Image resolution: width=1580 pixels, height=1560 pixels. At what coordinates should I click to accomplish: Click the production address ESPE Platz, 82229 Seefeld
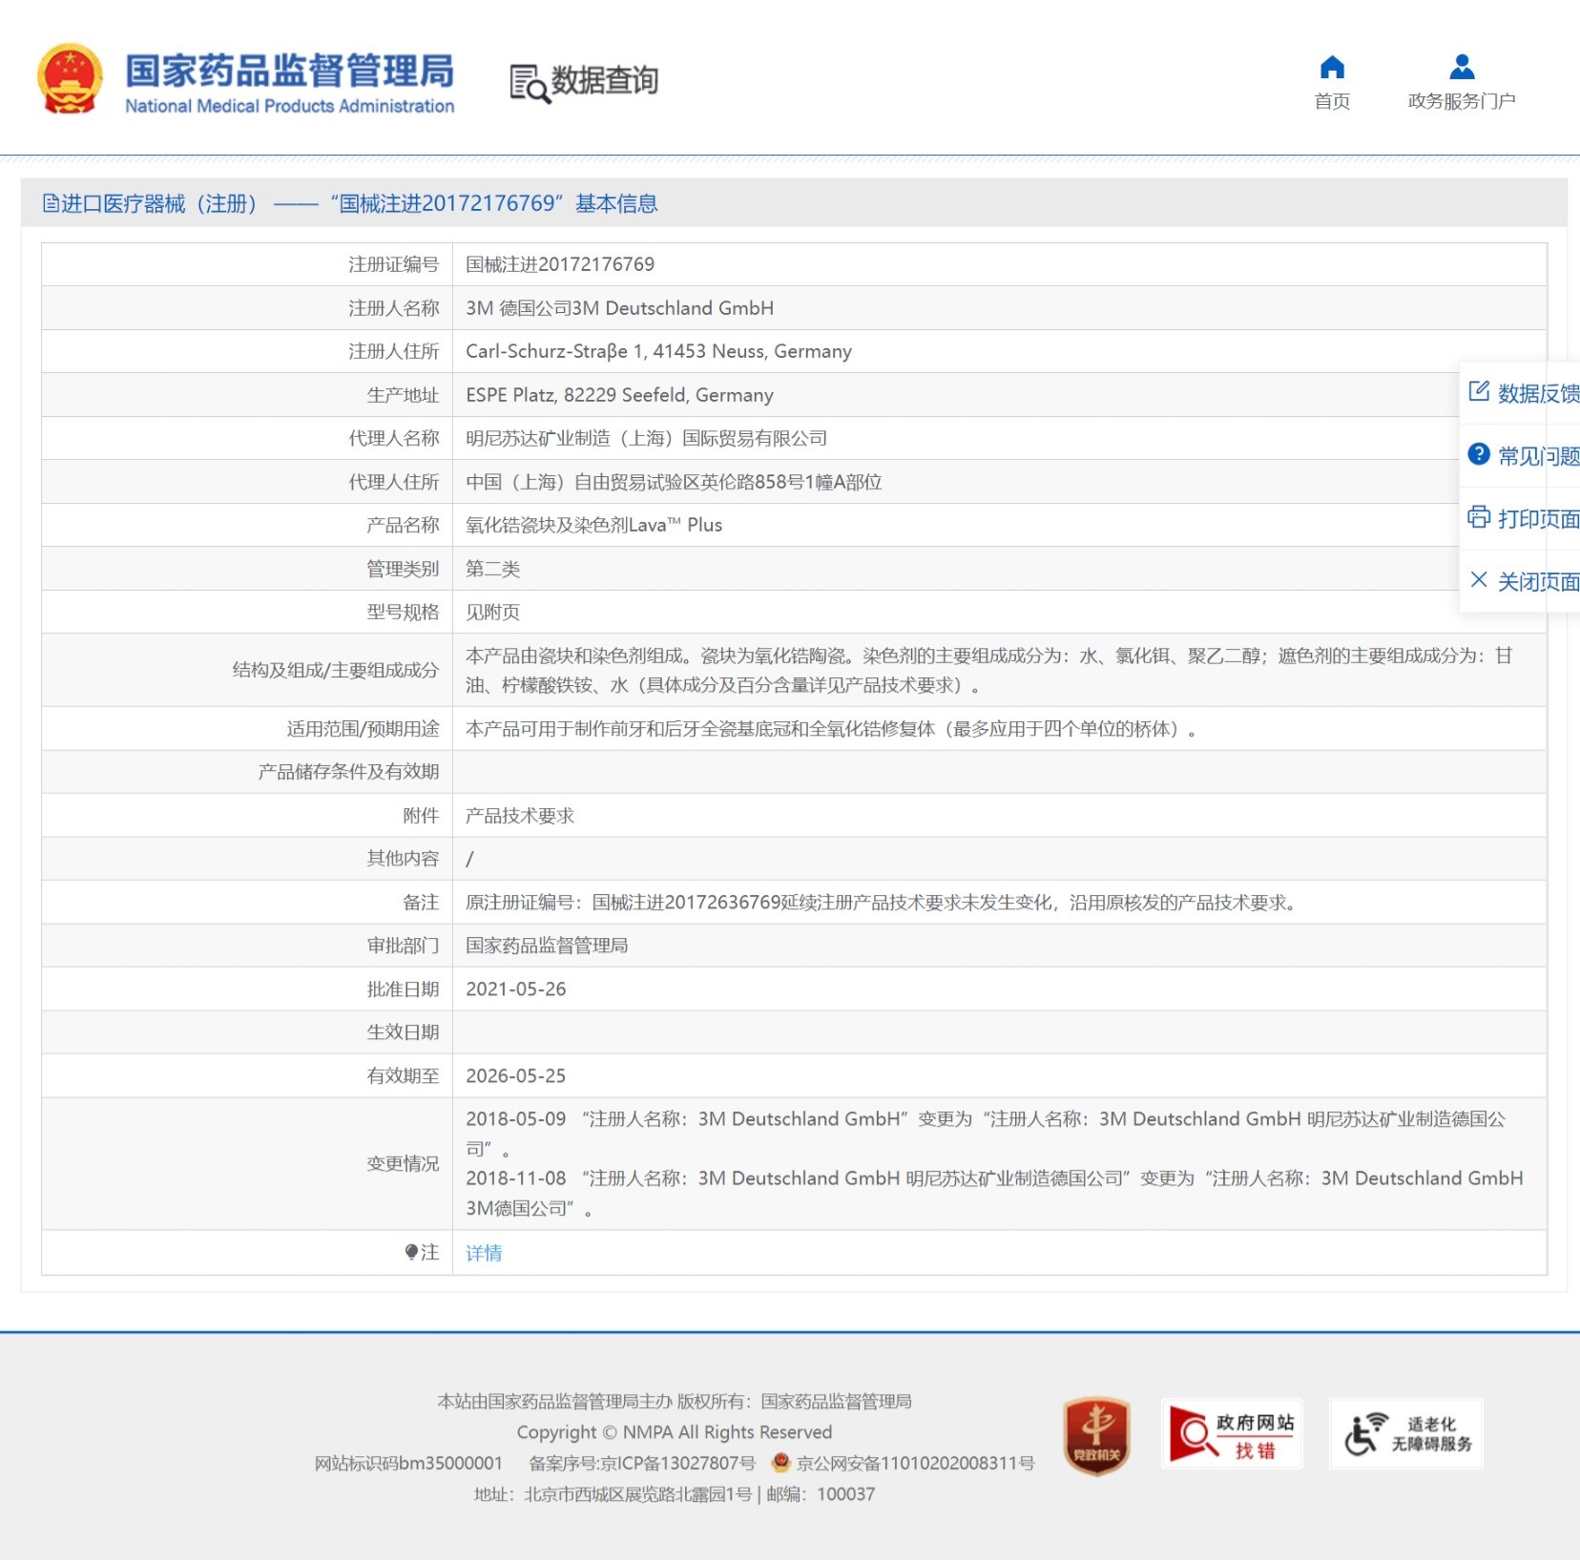(619, 395)
